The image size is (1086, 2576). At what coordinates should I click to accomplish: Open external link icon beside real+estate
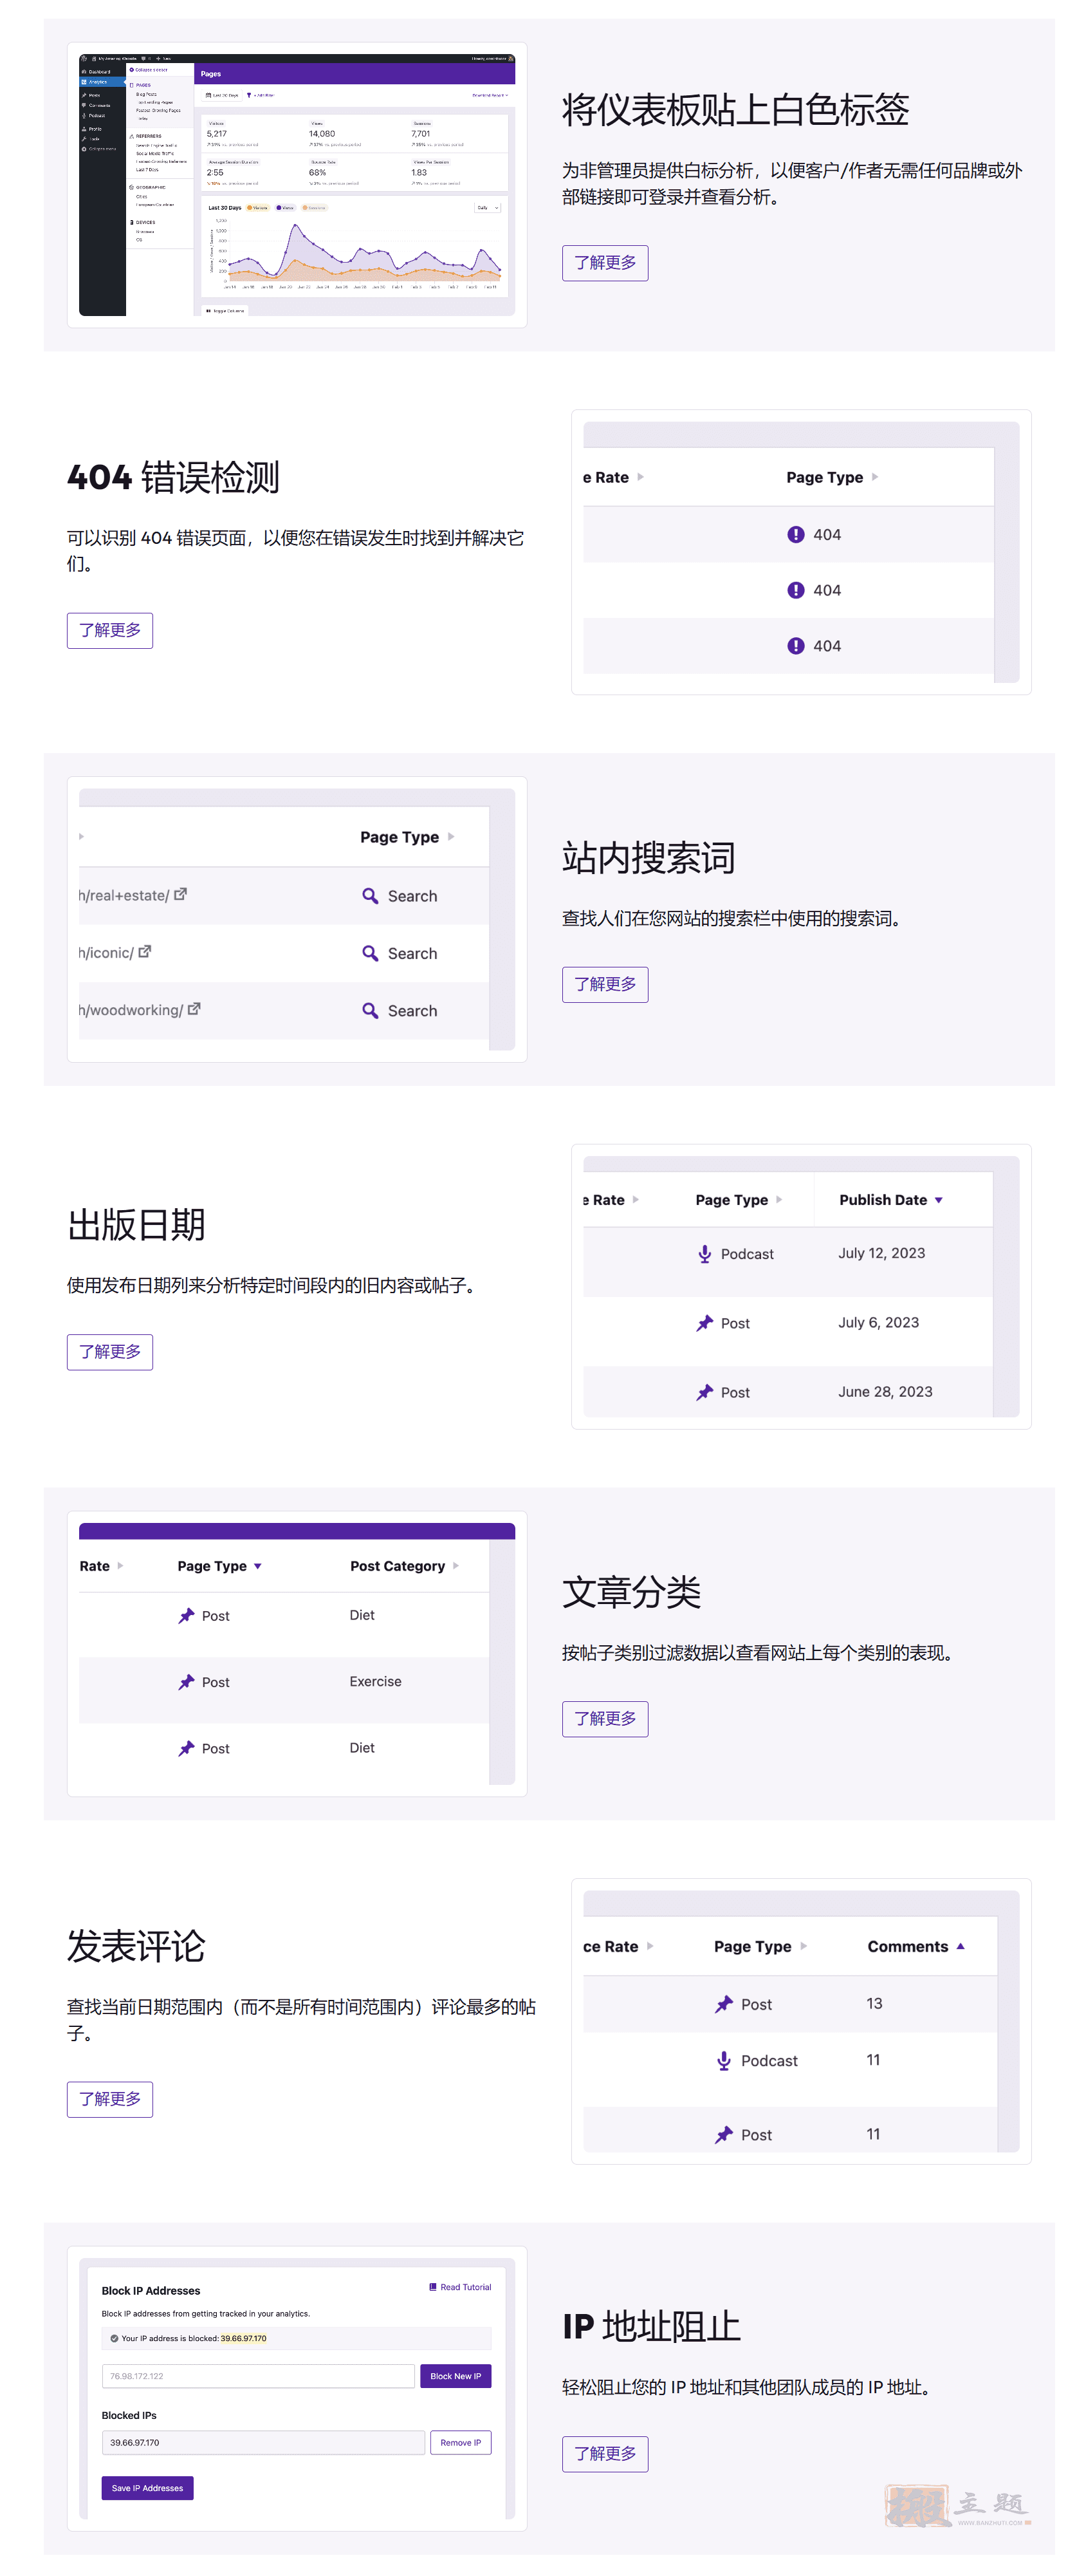pyautogui.click(x=181, y=895)
